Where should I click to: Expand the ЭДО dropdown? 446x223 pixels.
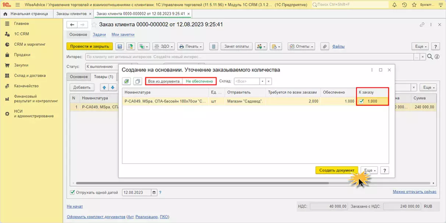coord(163,47)
